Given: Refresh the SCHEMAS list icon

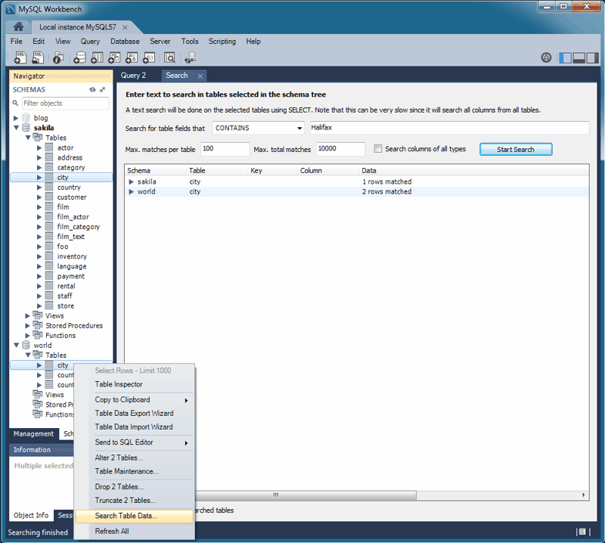Looking at the screenshot, I should (x=92, y=89).
